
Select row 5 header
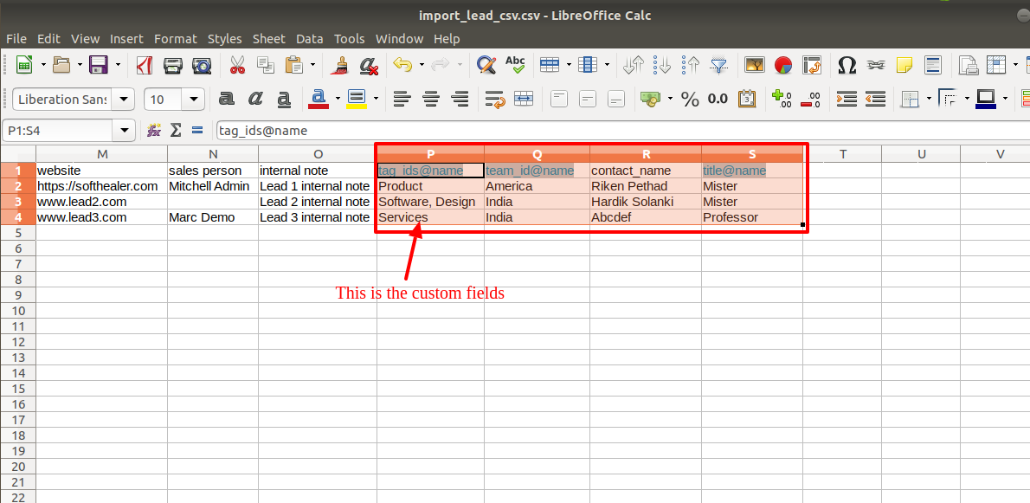[x=17, y=233]
